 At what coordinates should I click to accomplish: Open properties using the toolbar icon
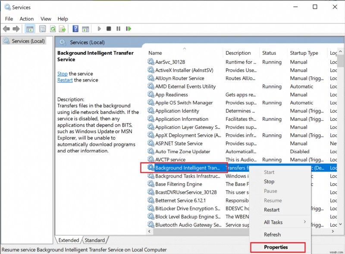(41, 29)
